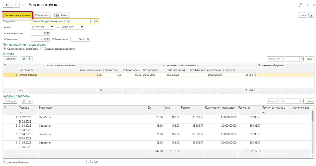The width and height of the screenshot is (316, 166).
Task: Copy link to this form via chain icon
Action: (300, 5)
